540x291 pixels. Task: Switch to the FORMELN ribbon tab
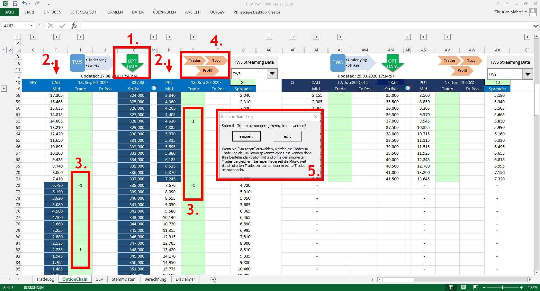click(x=114, y=12)
